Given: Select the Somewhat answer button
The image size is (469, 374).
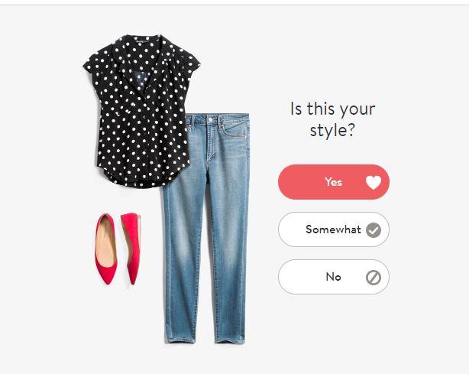Looking at the screenshot, I should (x=334, y=229).
